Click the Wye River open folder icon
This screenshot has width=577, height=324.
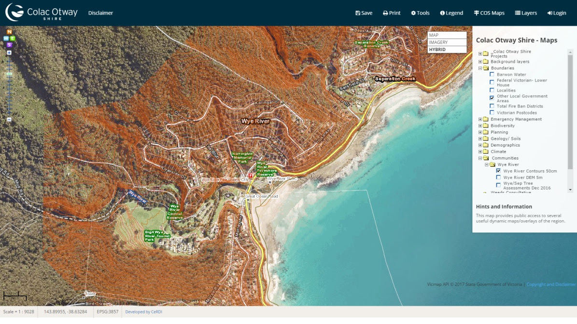coord(493,164)
